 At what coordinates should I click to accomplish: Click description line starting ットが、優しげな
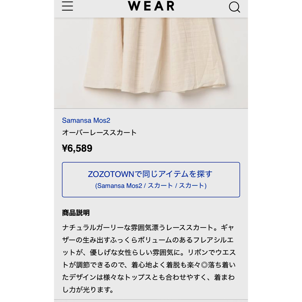click(x=149, y=252)
